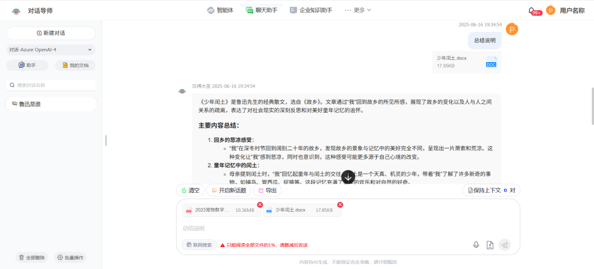Click the 清空 clear button

190,190
